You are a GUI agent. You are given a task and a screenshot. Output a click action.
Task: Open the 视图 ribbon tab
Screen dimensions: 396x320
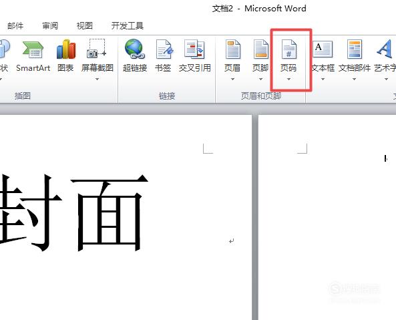point(85,26)
